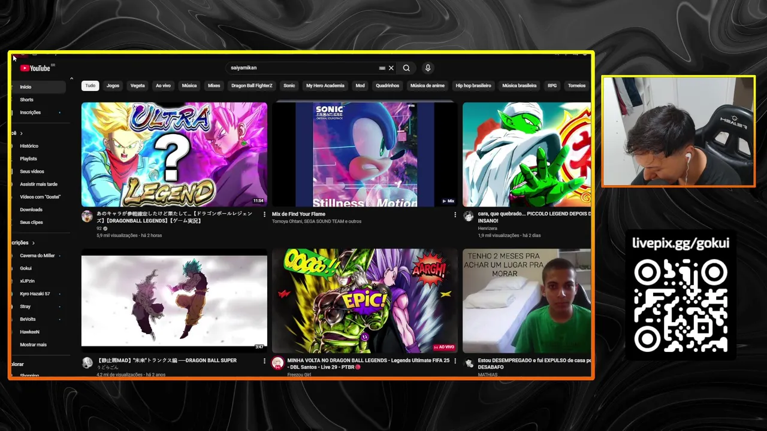Click the saiyamikan search input field
Viewport: 767px width, 431px height.
tap(303, 68)
